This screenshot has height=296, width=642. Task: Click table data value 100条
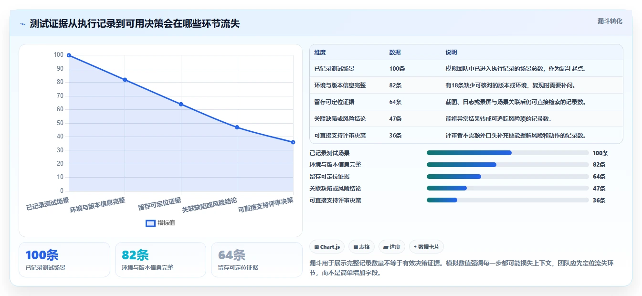[397, 69]
